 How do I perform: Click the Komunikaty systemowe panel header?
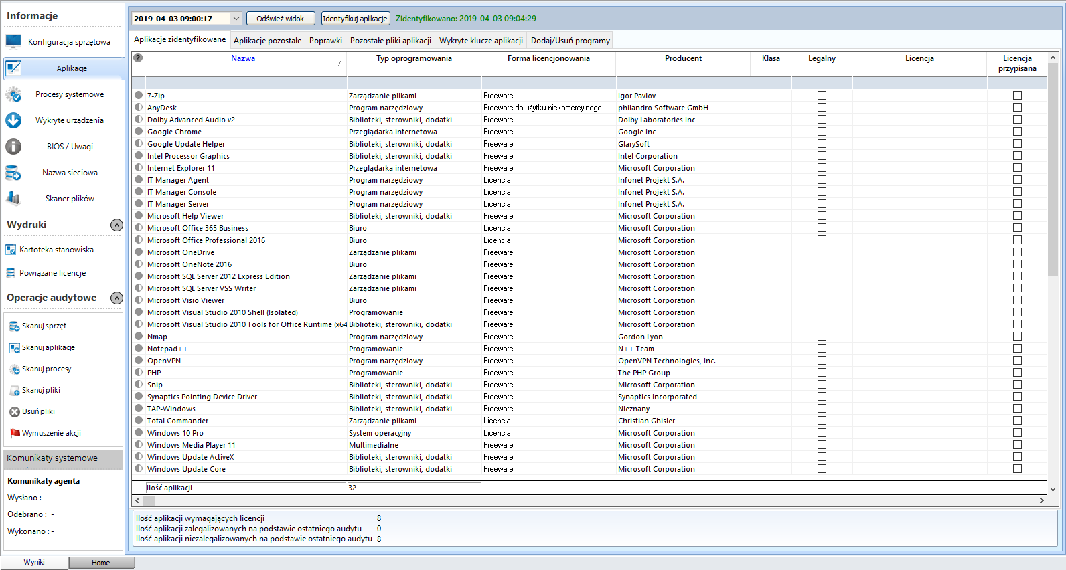64,459
